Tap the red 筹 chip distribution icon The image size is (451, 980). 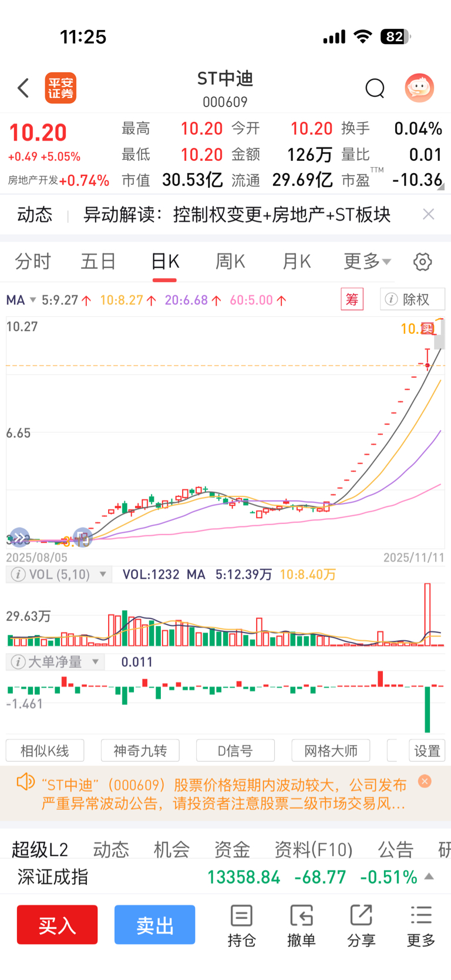(x=352, y=299)
